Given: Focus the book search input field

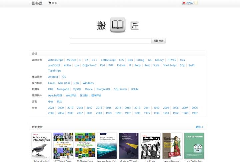Looking at the screenshot, I should tap(110, 41).
